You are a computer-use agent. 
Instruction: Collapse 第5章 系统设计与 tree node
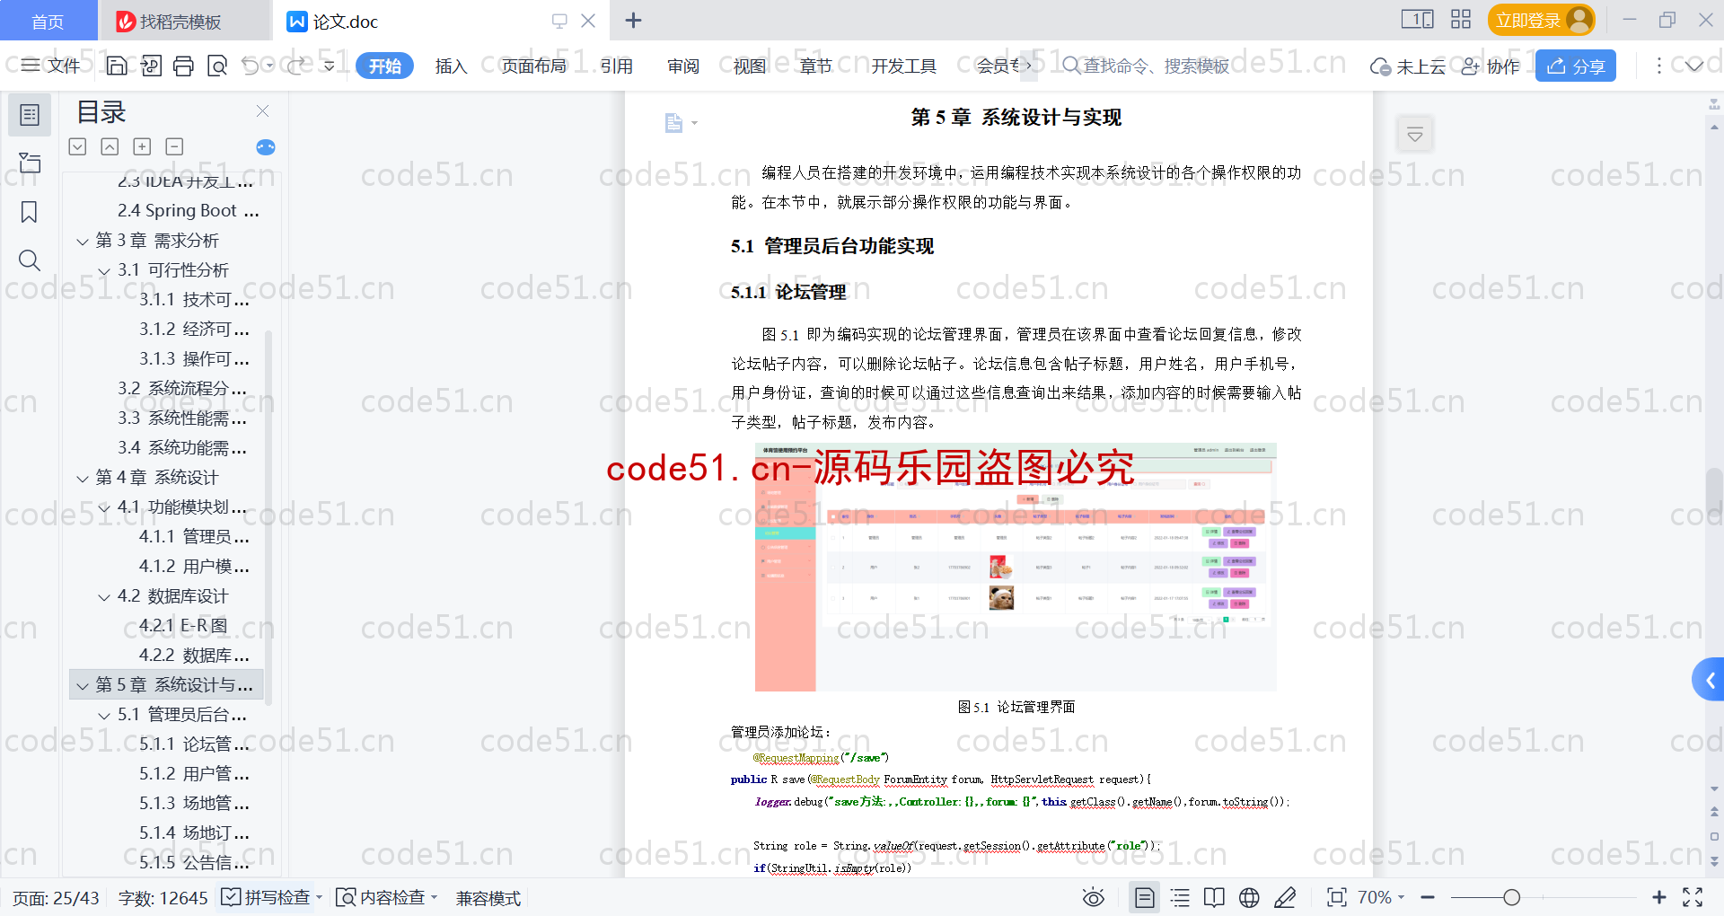coord(83,686)
